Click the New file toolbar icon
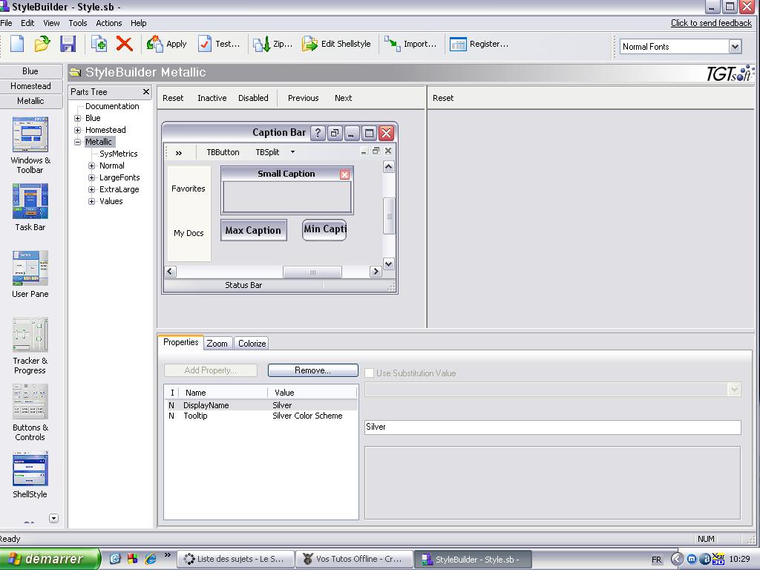The height and width of the screenshot is (570, 760). click(16, 45)
